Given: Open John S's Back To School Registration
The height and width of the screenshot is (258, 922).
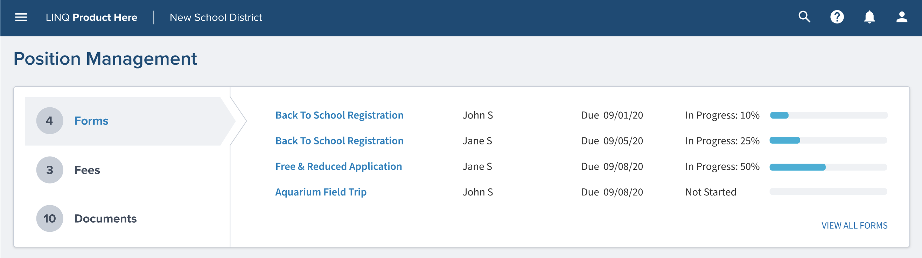Looking at the screenshot, I should (x=339, y=115).
